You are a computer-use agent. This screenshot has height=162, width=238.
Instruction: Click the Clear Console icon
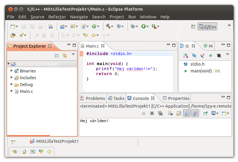point(170,113)
